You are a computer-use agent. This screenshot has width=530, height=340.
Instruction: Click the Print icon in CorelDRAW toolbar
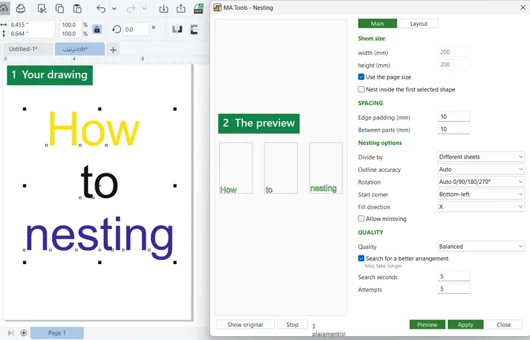[21, 8]
